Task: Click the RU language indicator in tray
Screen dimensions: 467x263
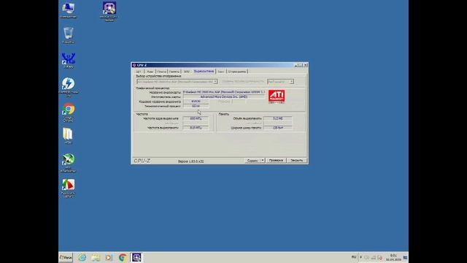Action: [x=353, y=257]
